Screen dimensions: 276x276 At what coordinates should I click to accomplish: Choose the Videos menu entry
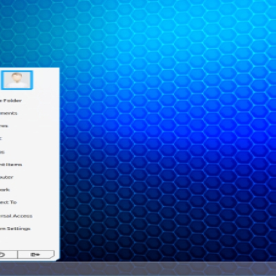(x=2, y=152)
